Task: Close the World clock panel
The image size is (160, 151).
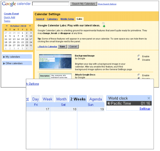Action: click(149, 98)
